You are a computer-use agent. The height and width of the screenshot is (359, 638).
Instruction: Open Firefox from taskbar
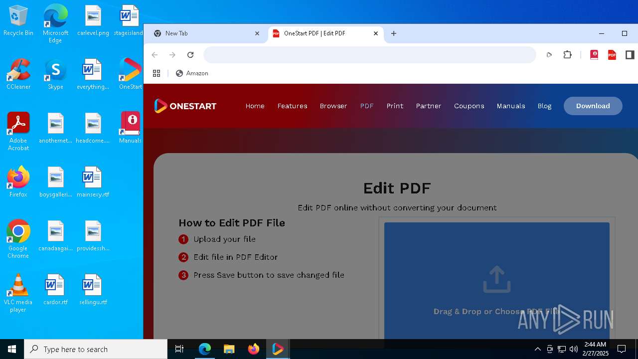coord(254,349)
